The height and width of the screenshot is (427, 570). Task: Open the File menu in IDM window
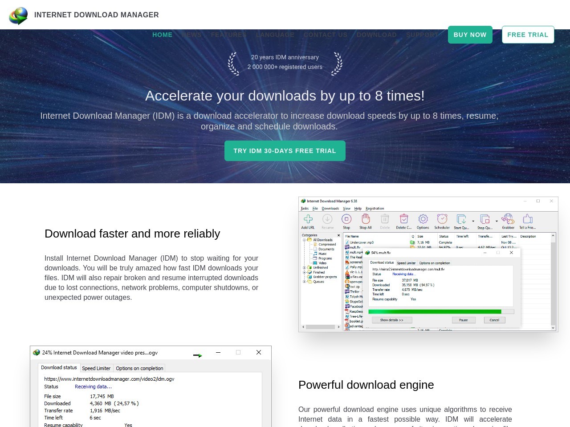(x=315, y=208)
